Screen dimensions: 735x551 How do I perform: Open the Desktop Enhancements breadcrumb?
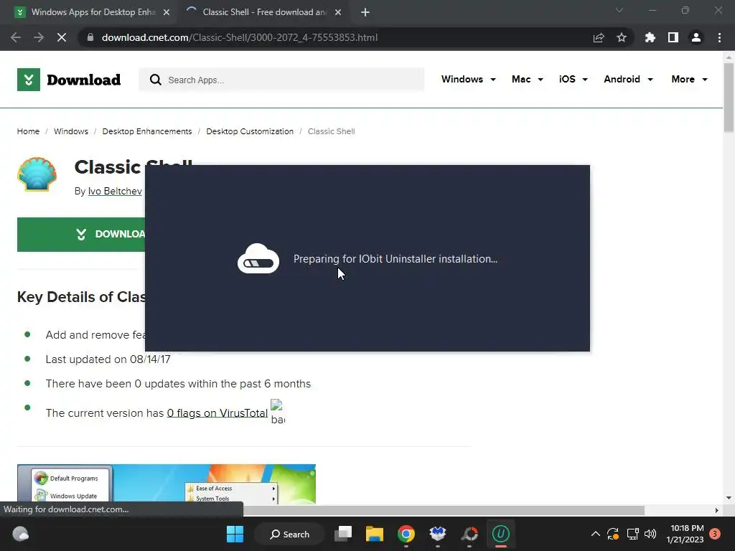click(x=147, y=132)
